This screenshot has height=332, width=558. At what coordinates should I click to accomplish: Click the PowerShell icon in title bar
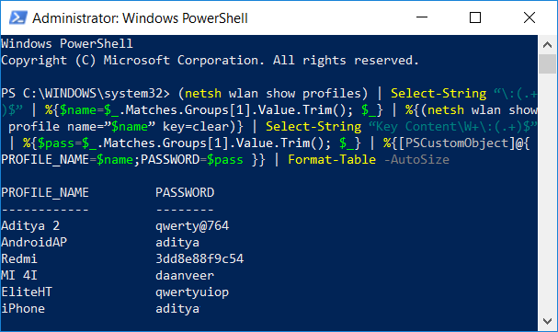coord(17,17)
